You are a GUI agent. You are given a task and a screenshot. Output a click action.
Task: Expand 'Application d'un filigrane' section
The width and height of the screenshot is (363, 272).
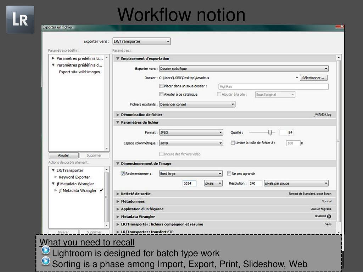[118, 209]
